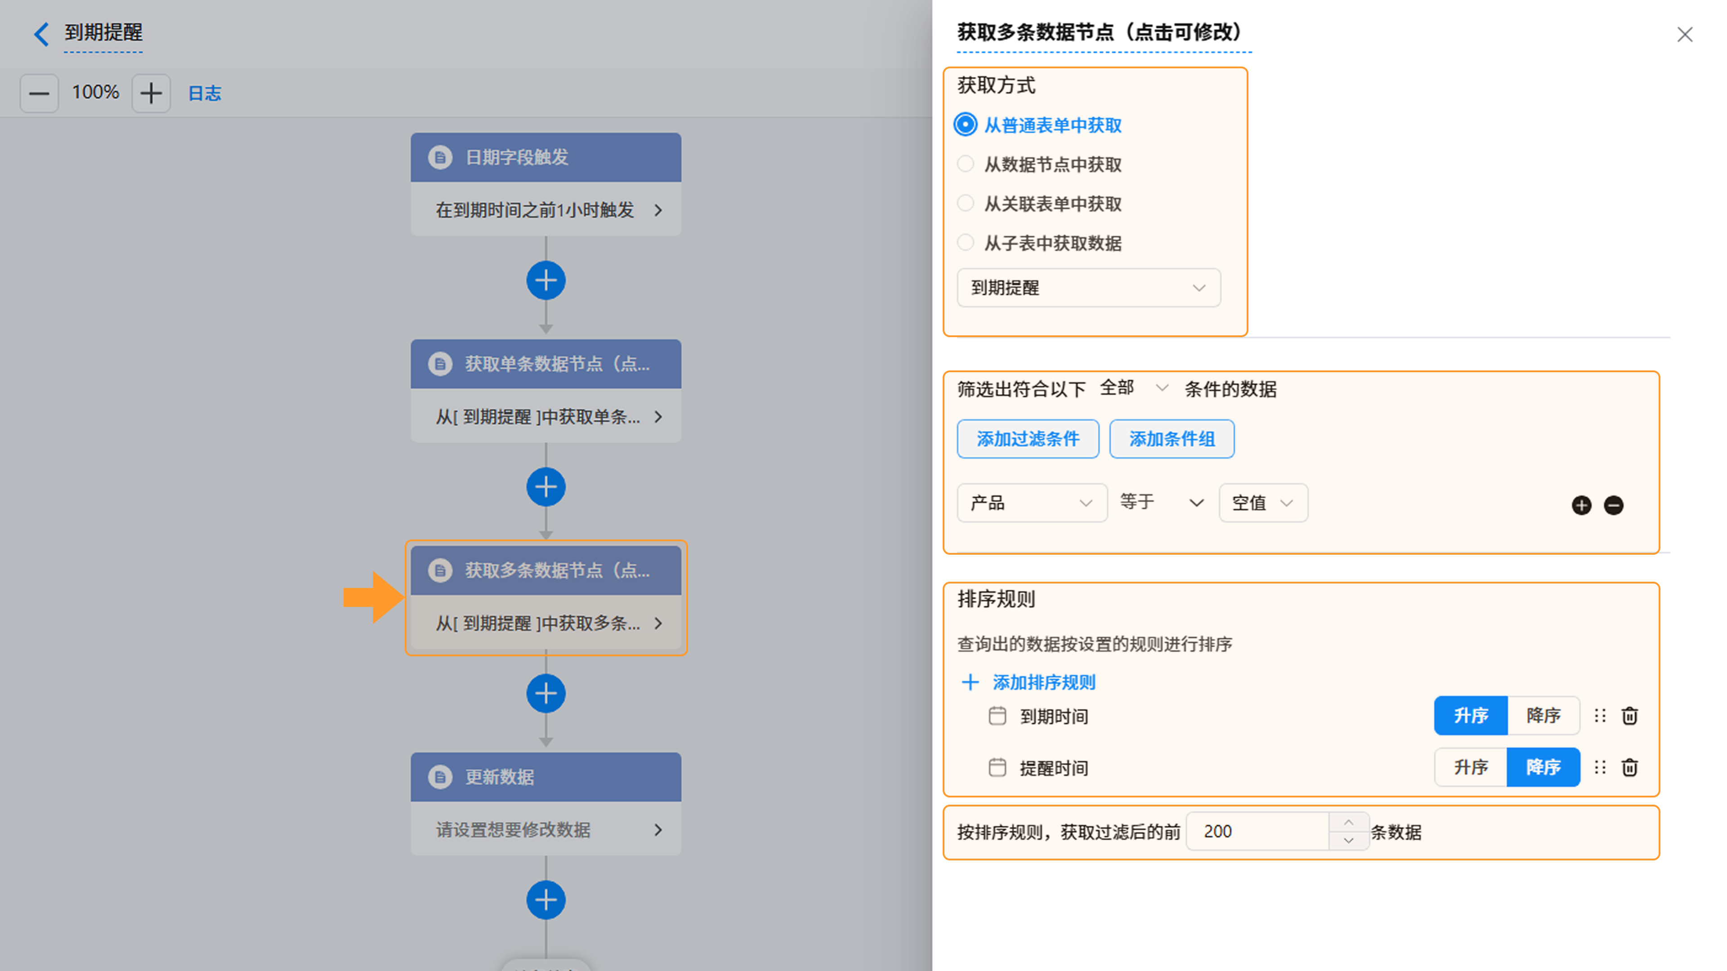This screenshot has width=1727, height=971.
Task: Select 从数据节点中获取 radio option
Action: 965,164
